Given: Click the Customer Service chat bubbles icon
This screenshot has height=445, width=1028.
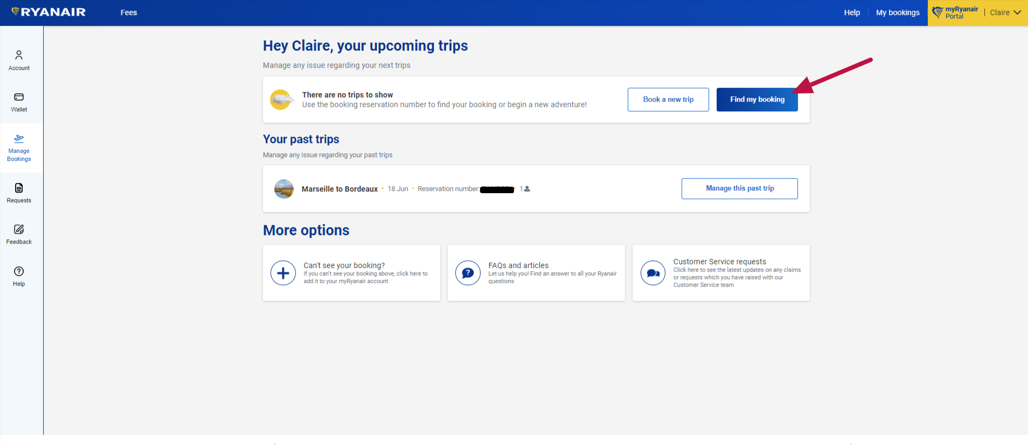Looking at the screenshot, I should coord(653,273).
